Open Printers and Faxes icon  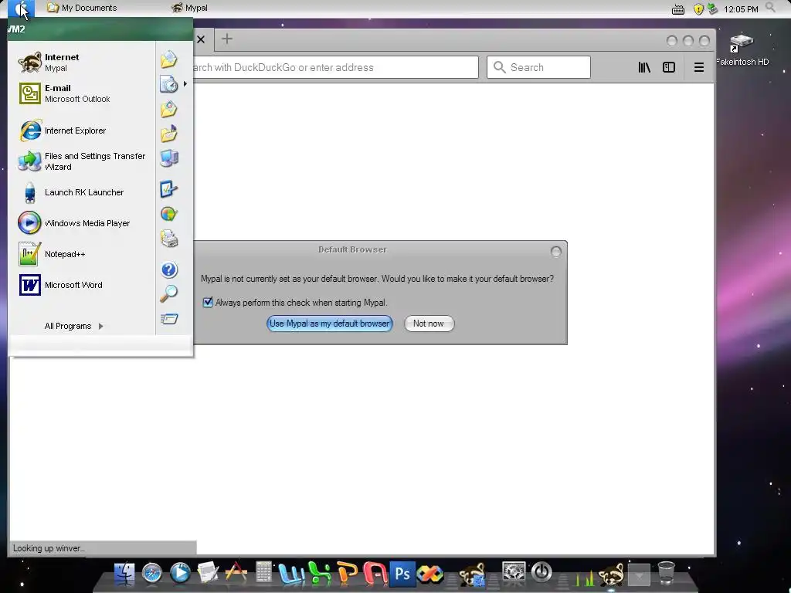[169, 239]
